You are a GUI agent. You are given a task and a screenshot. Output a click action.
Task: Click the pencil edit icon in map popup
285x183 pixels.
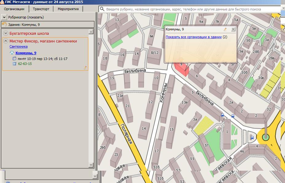point(225,29)
